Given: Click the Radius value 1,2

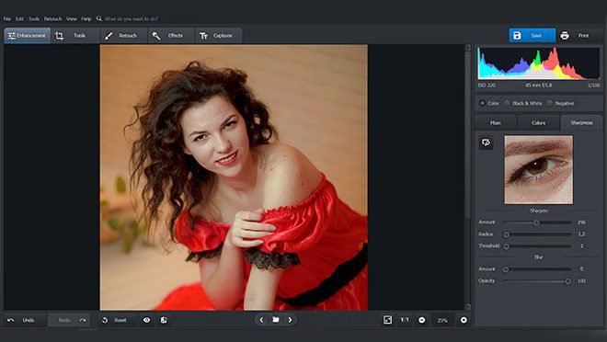Looking at the screenshot, I should 581,234.
